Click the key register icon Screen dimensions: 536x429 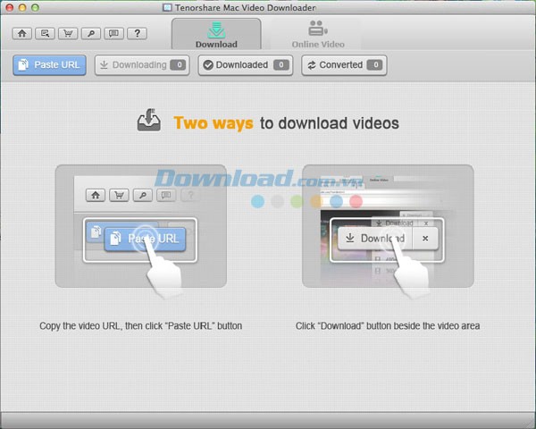pyautogui.click(x=90, y=34)
